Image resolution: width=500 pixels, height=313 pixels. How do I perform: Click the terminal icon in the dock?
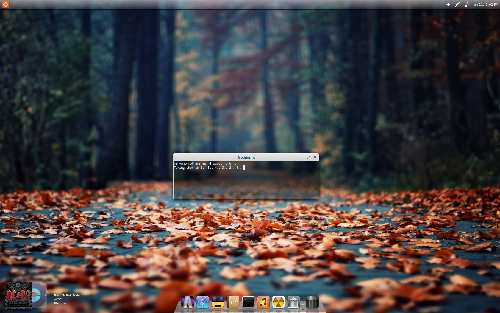tap(248, 302)
